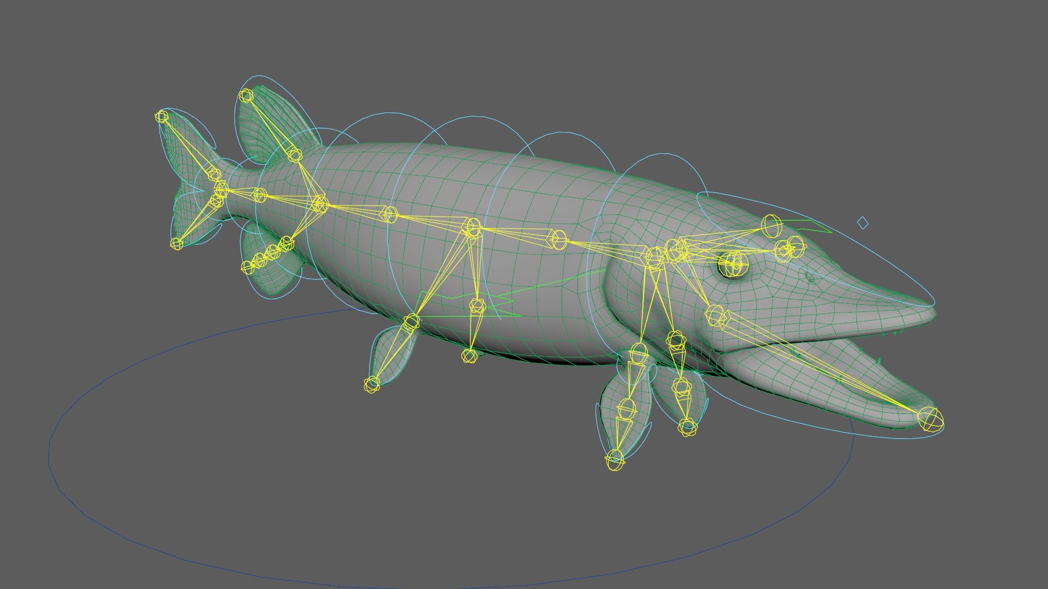Select the small diamond control above the snout
This screenshot has height=589, width=1048.
(862, 223)
